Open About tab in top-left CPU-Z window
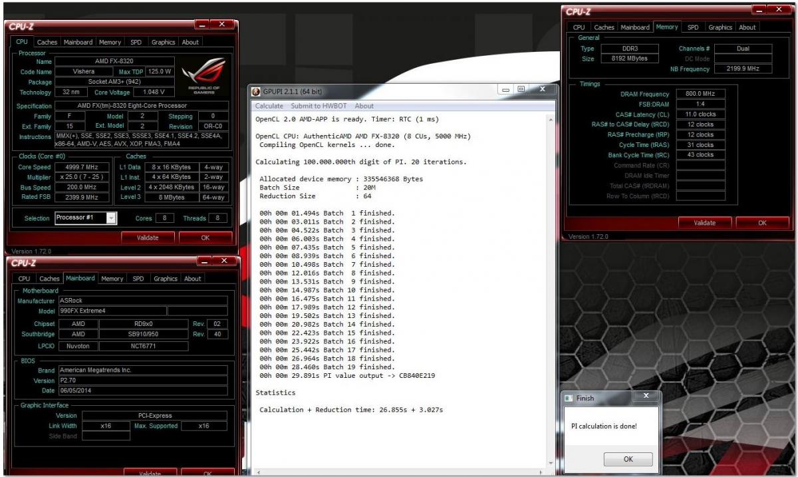The image size is (798, 477). point(190,42)
